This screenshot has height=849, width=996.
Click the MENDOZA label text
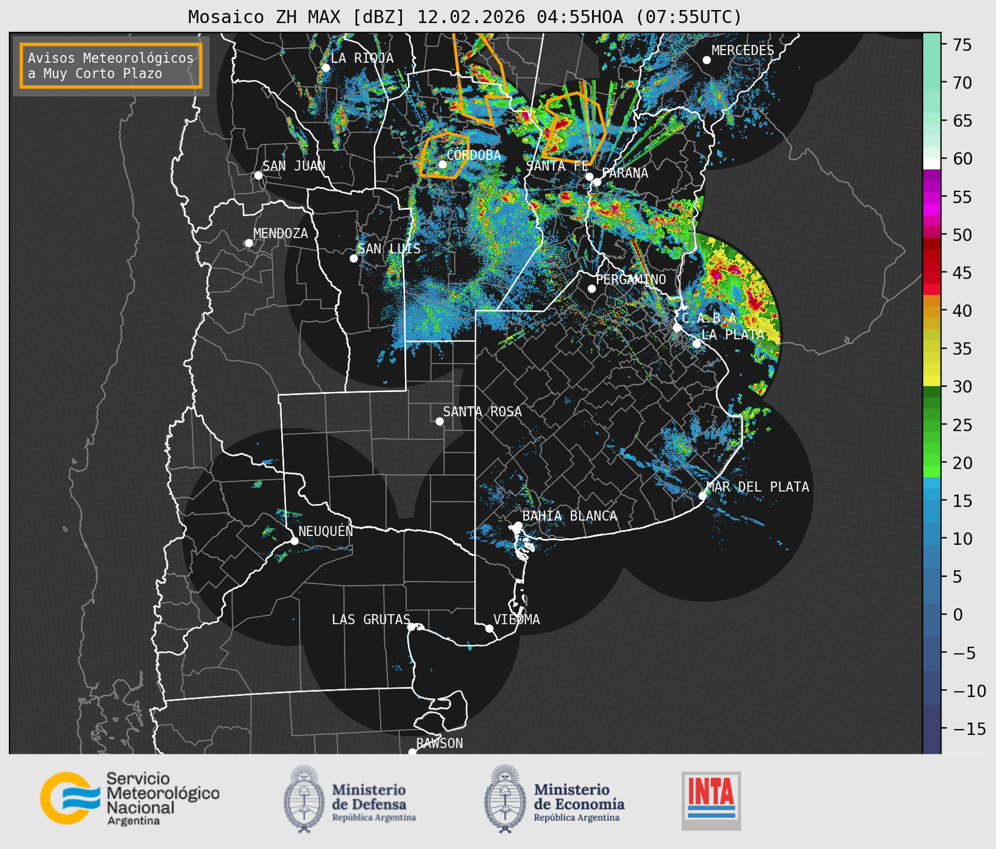280,233
